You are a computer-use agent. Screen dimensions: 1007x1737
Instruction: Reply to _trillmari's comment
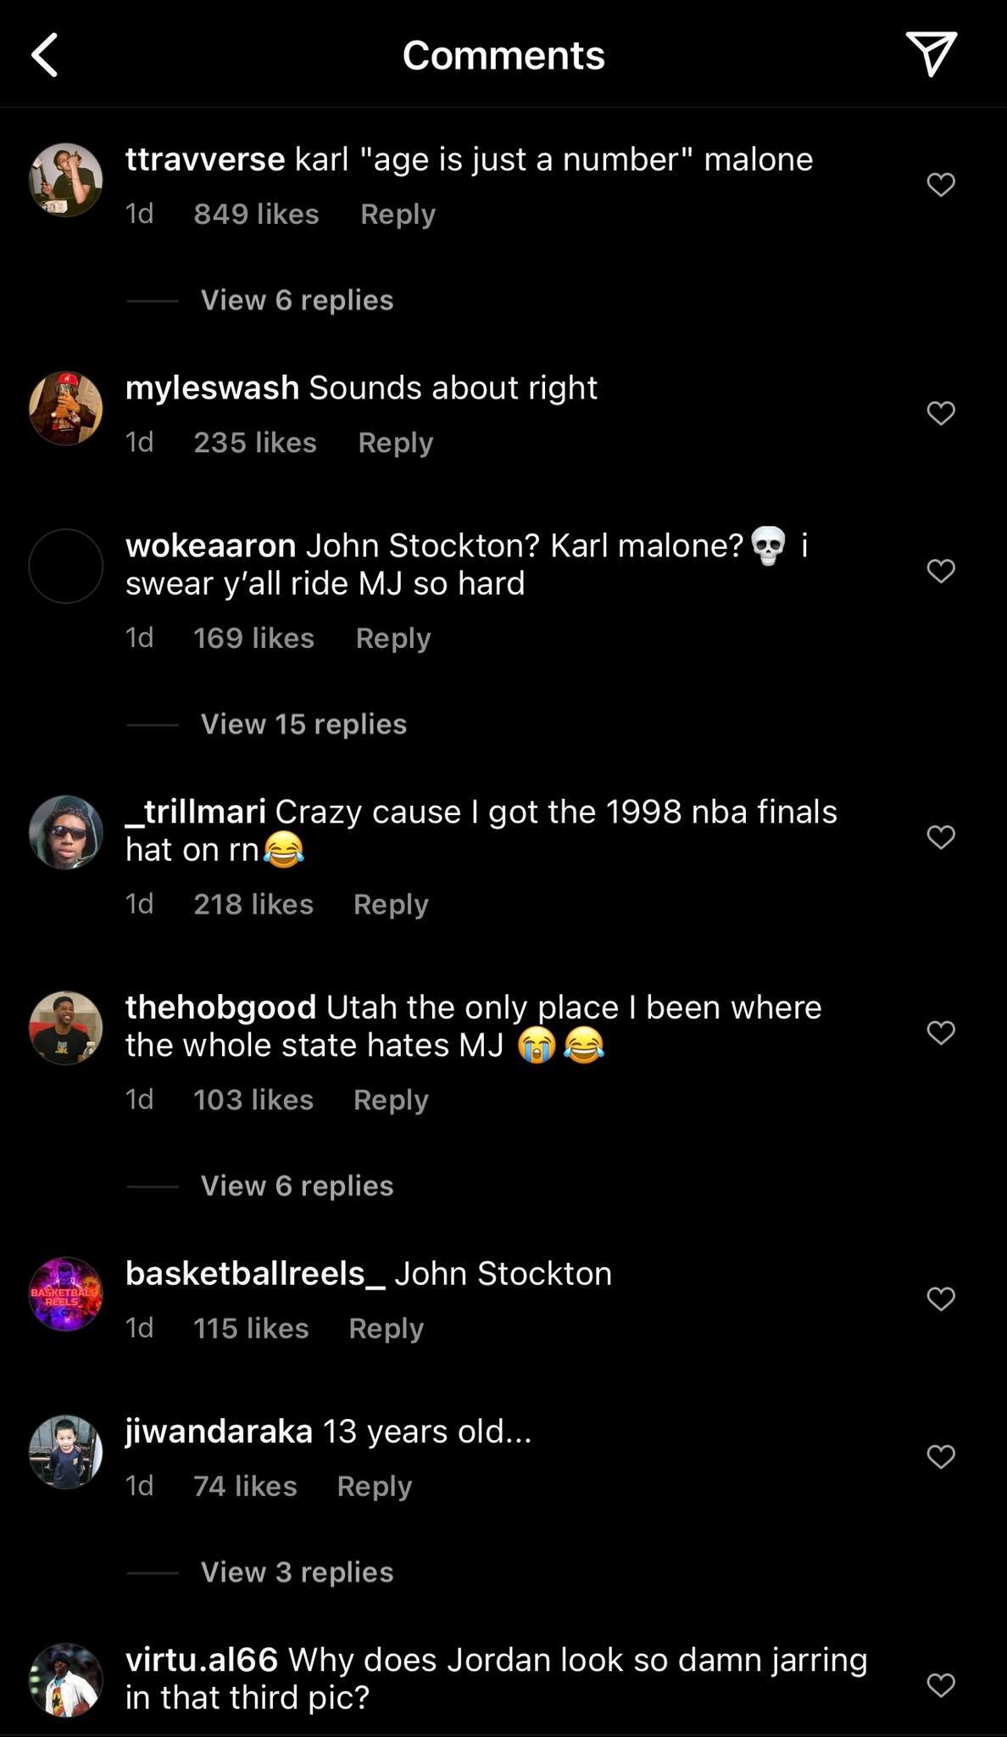tap(391, 904)
